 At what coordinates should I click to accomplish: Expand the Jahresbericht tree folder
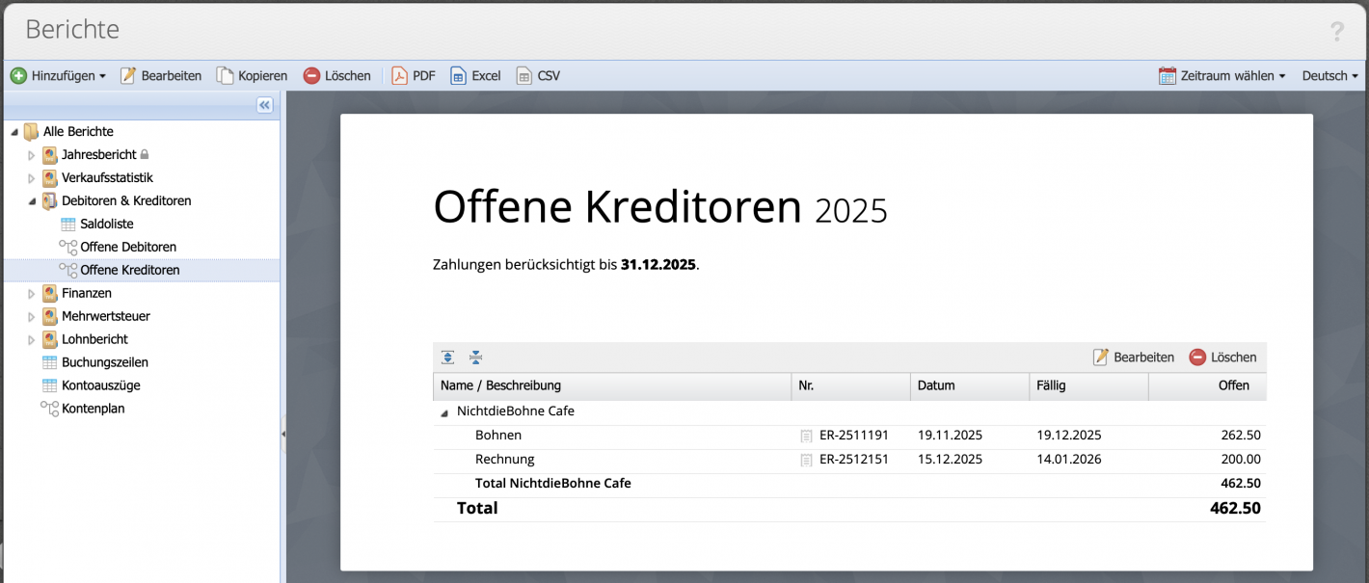click(32, 155)
